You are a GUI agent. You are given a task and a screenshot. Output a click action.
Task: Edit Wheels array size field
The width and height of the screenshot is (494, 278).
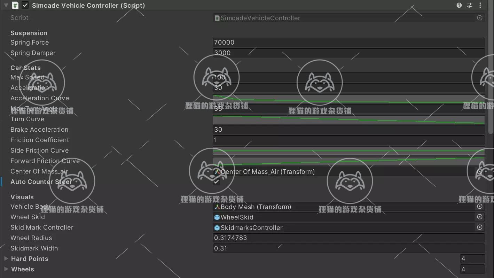click(472, 269)
